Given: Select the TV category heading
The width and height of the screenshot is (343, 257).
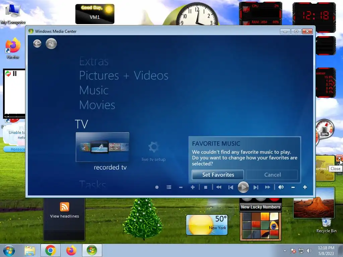Looking at the screenshot, I should point(81,124).
